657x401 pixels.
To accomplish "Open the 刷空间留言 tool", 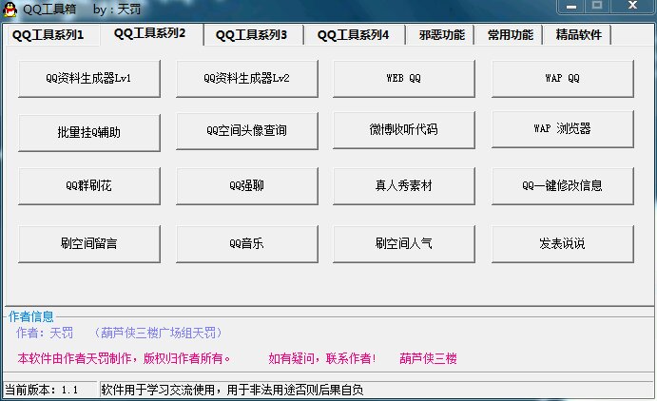I will pyautogui.click(x=89, y=244).
